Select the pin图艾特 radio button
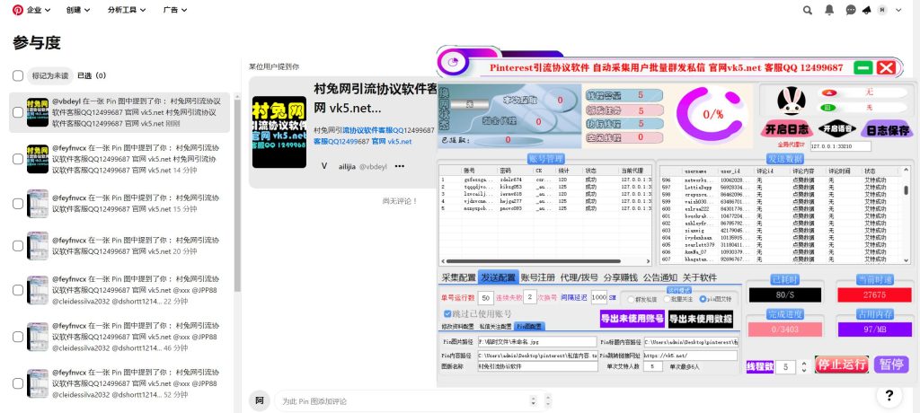Image resolution: width=920 pixels, height=413 pixels. tap(703, 299)
